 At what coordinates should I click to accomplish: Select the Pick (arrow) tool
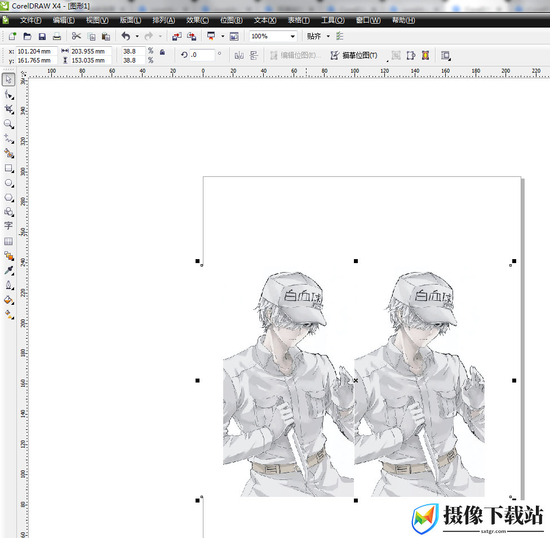[8, 79]
